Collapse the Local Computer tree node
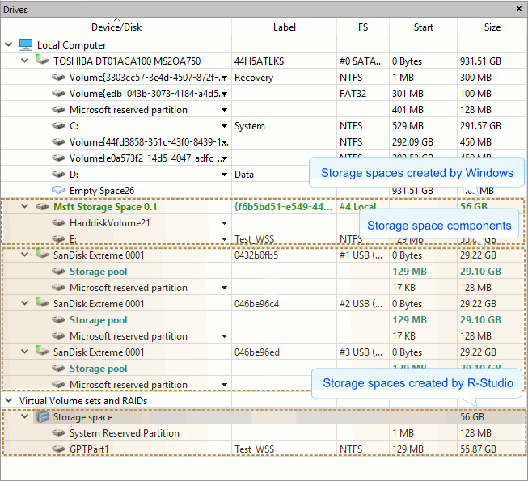The height and width of the screenshot is (481, 528). pyautogui.click(x=9, y=44)
